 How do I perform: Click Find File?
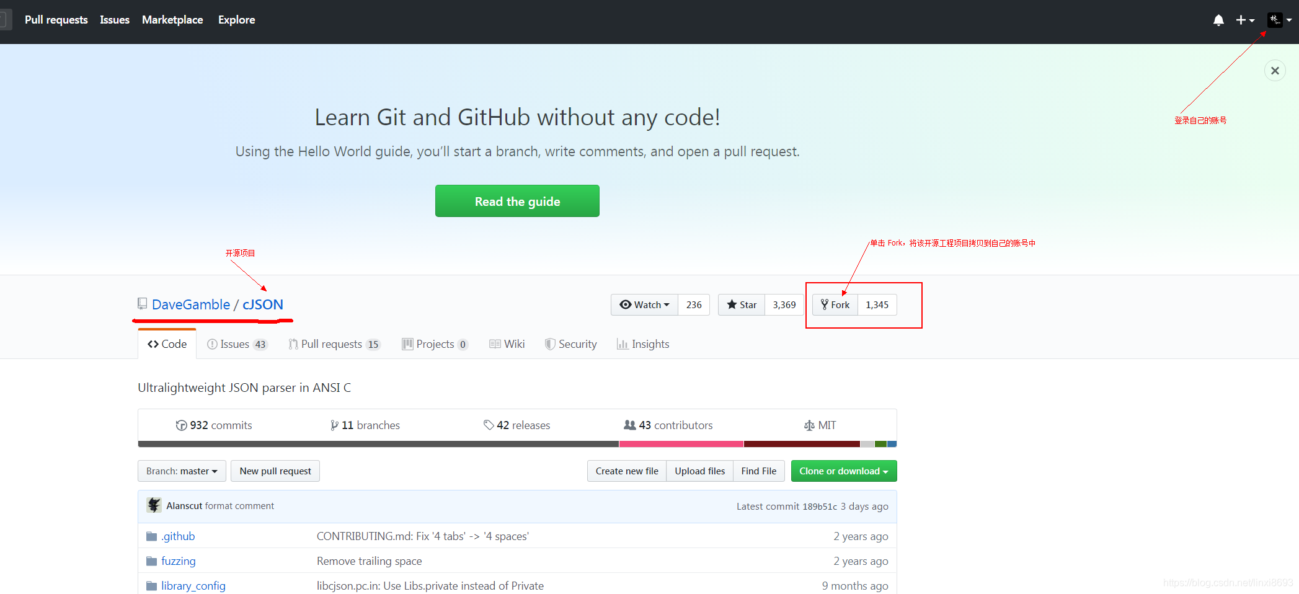758,471
